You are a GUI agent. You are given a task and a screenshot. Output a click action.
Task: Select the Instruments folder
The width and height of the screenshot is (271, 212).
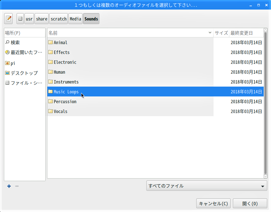156,82
